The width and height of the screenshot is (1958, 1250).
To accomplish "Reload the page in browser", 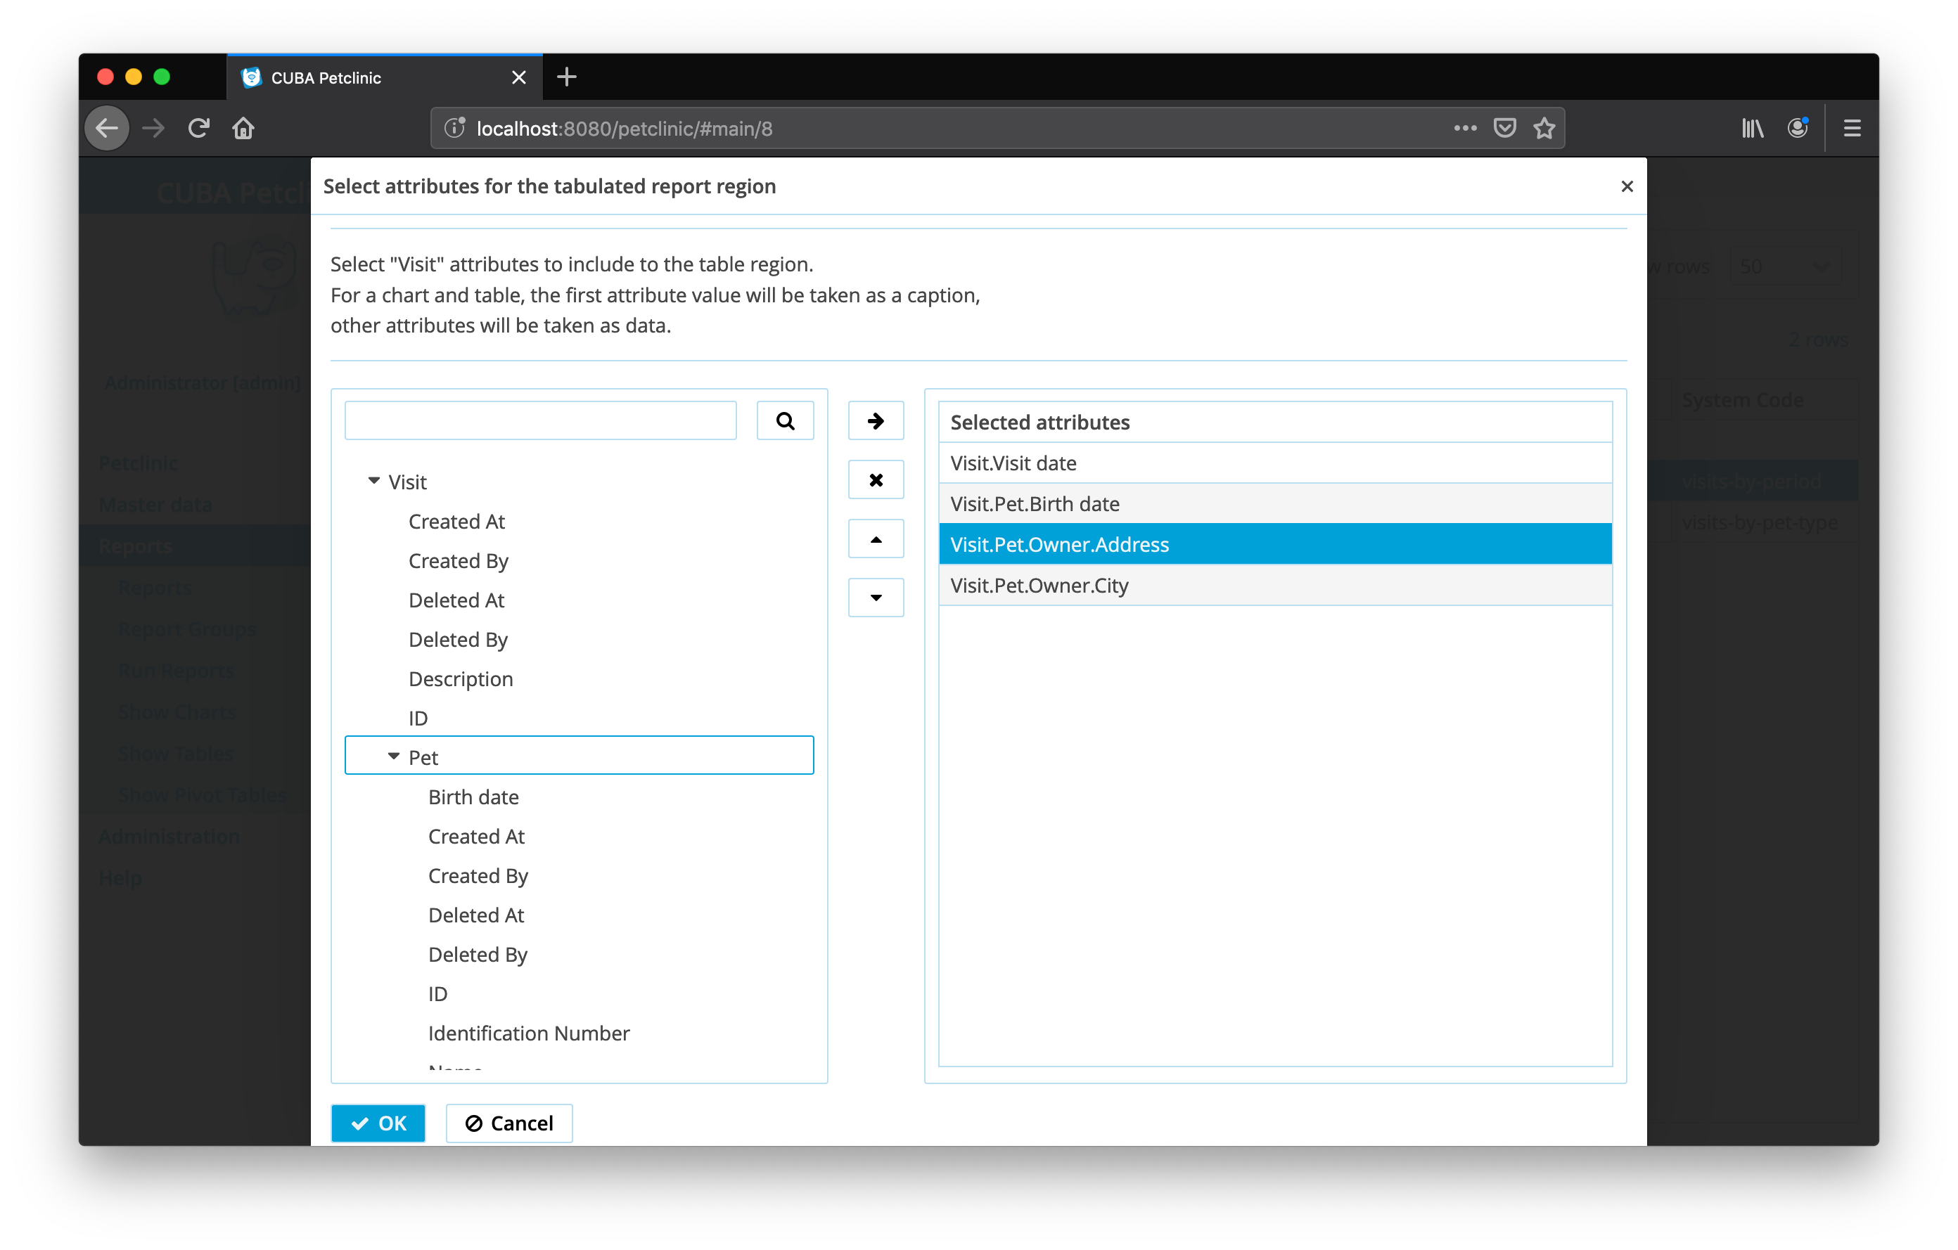I will (x=198, y=129).
